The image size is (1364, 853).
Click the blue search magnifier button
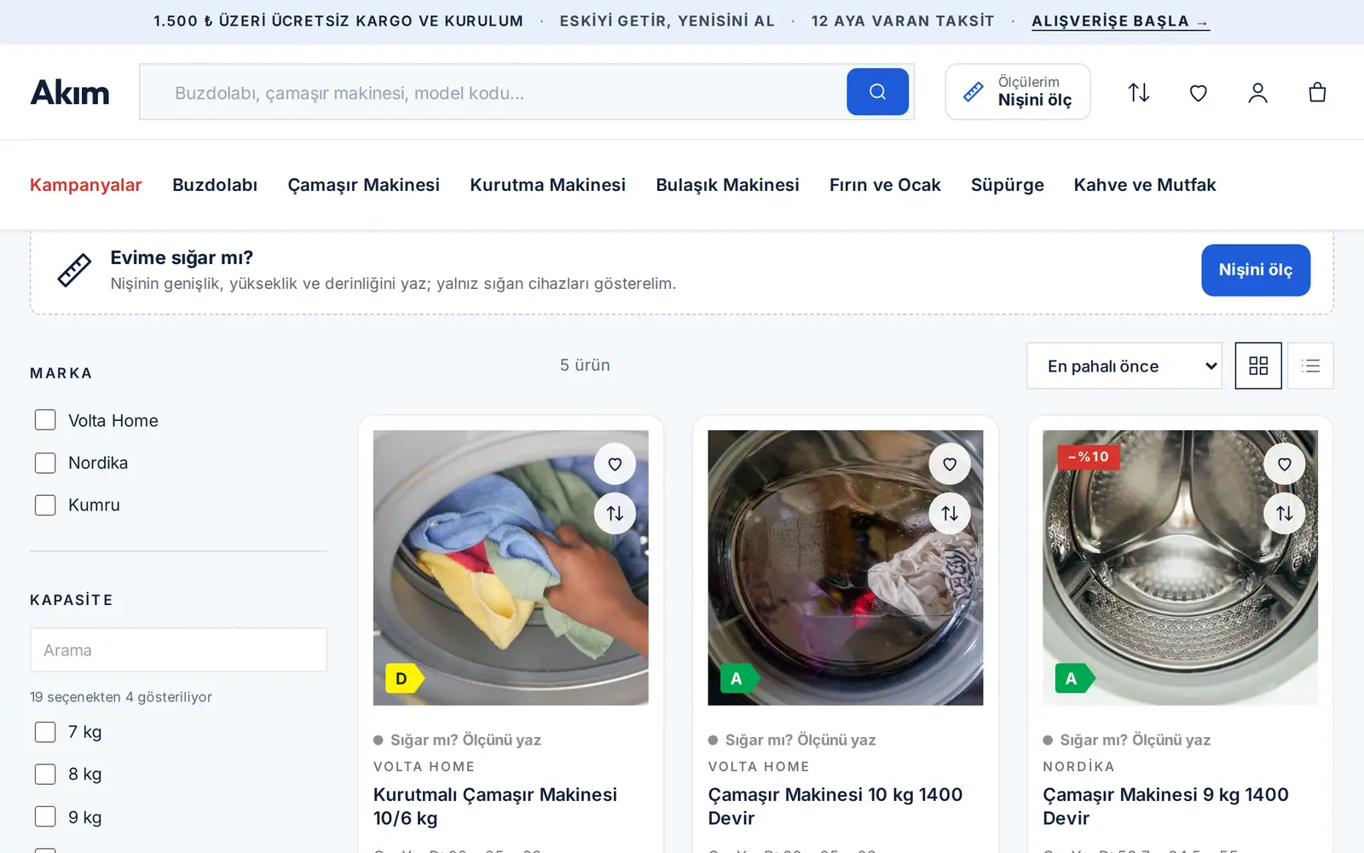point(877,92)
